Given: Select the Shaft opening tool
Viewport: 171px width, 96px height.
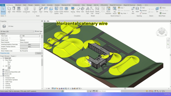Looking at the screenshot, I should tap(137, 10).
